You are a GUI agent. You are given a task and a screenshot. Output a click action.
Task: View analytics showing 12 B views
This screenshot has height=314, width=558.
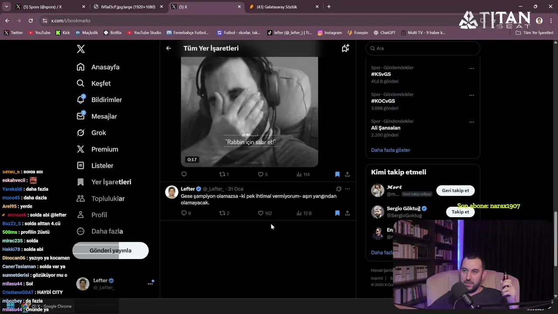pyautogui.click(x=304, y=213)
